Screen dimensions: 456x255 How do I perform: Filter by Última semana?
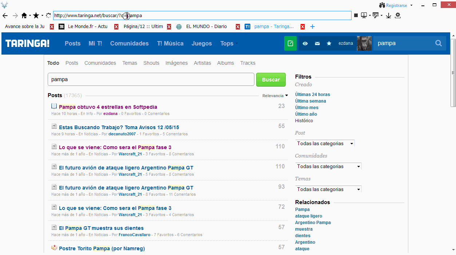pyautogui.click(x=310, y=101)
